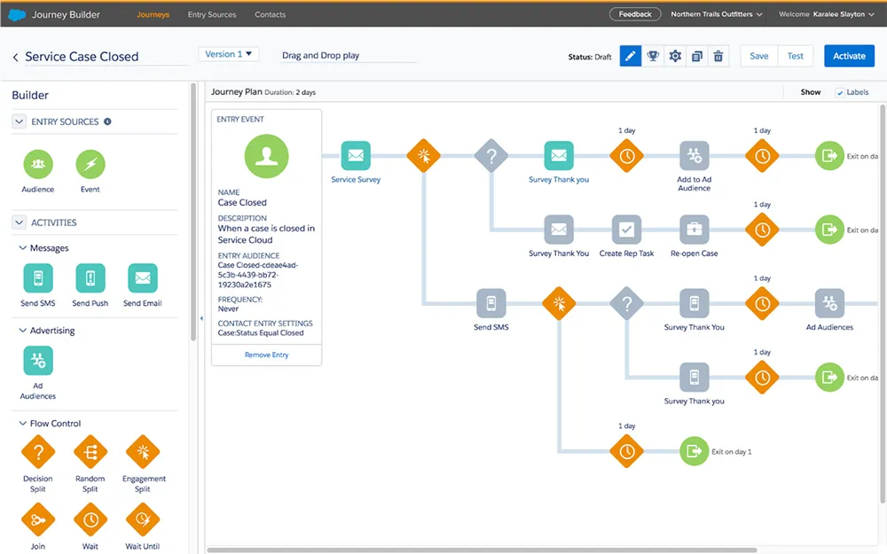The image size is (887, 554).
Task: Go to the Contacts tab
Action: 270,14
